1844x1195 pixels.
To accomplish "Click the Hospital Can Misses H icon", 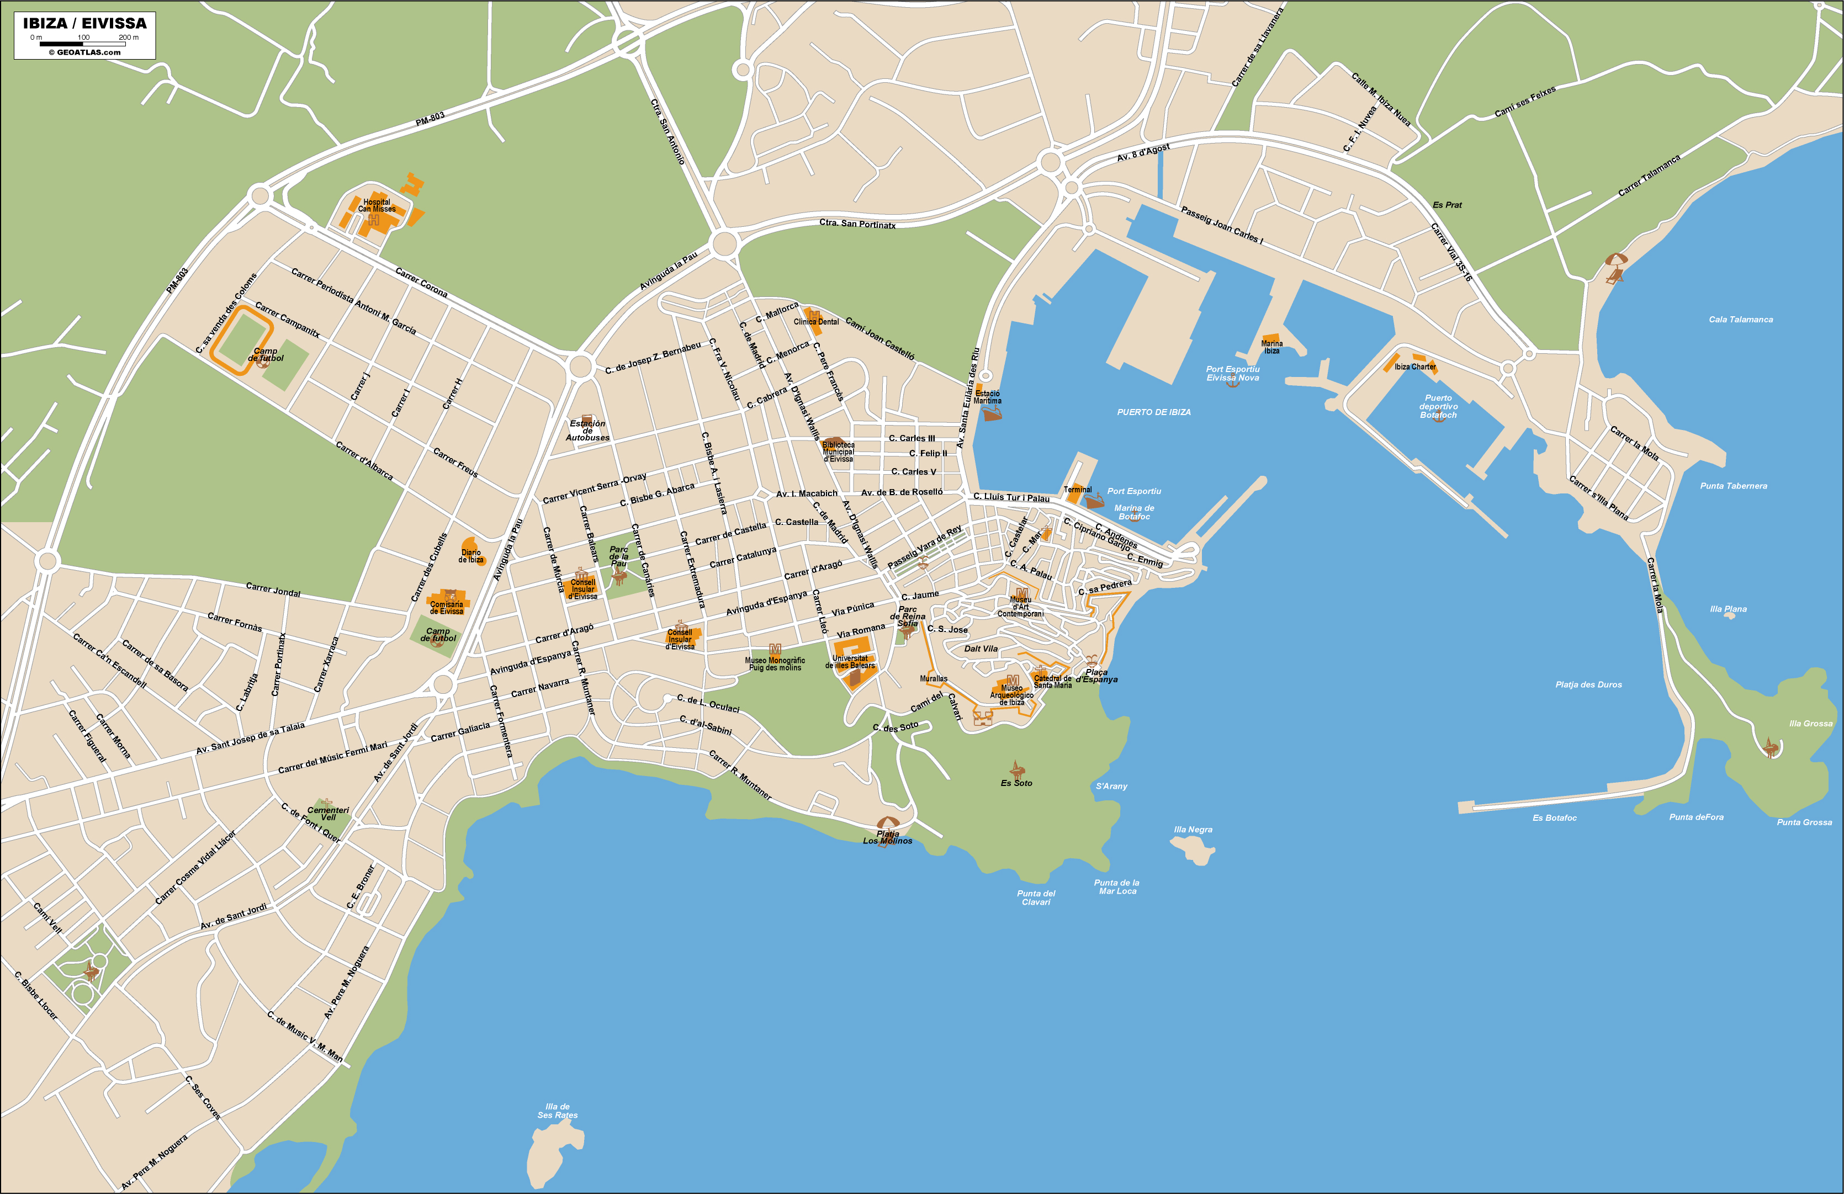I will (x=374, y=221).
